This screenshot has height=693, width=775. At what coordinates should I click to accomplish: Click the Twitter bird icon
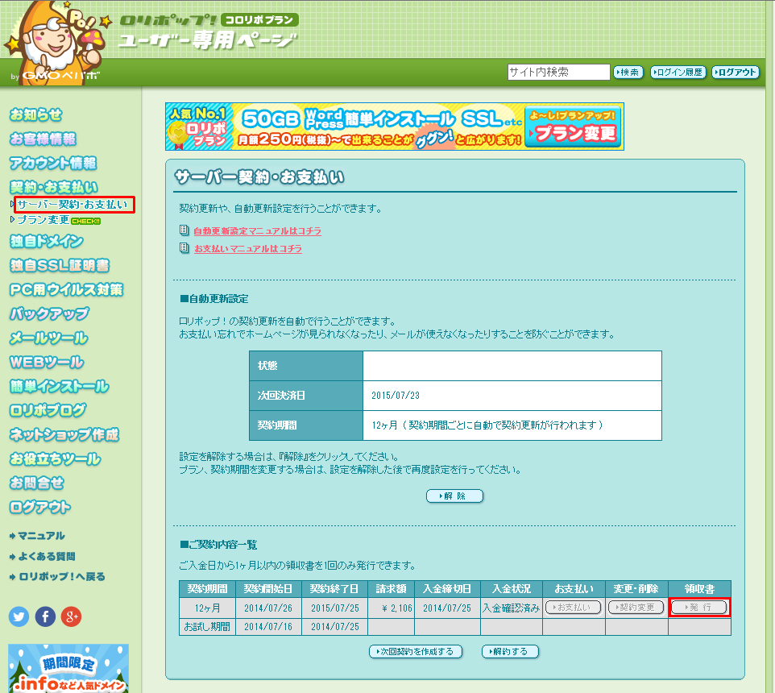point(19,617)
